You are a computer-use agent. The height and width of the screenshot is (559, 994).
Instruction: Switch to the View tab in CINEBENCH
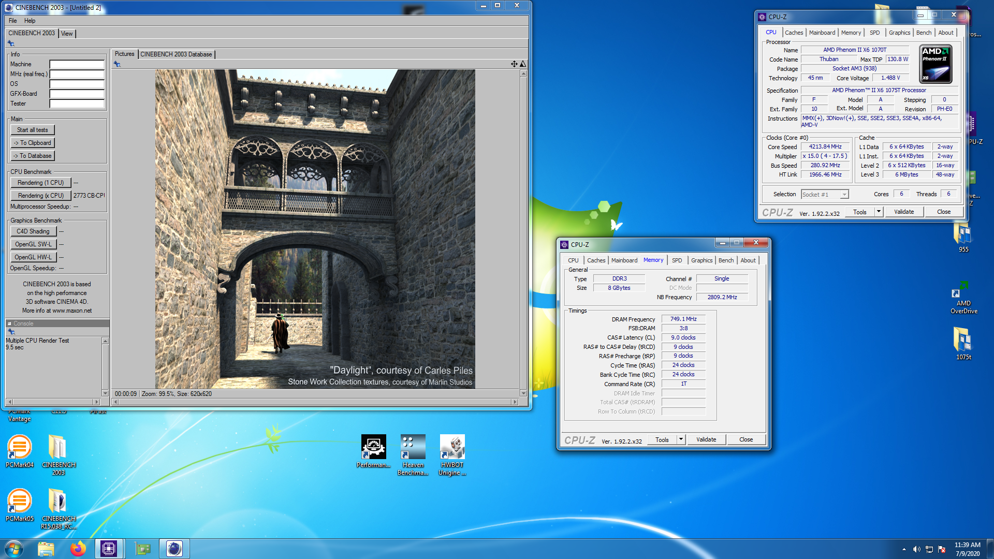(x=67, y=34)
